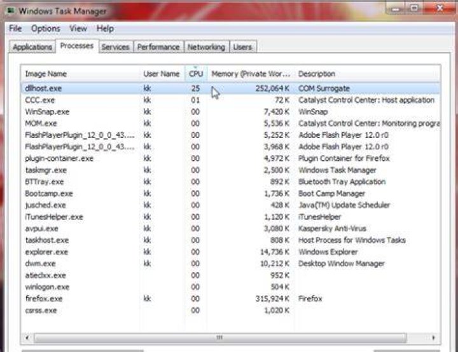Click the COM Surrogate description
The width and height of the screenshot is (458, 352).
[324, 88]
